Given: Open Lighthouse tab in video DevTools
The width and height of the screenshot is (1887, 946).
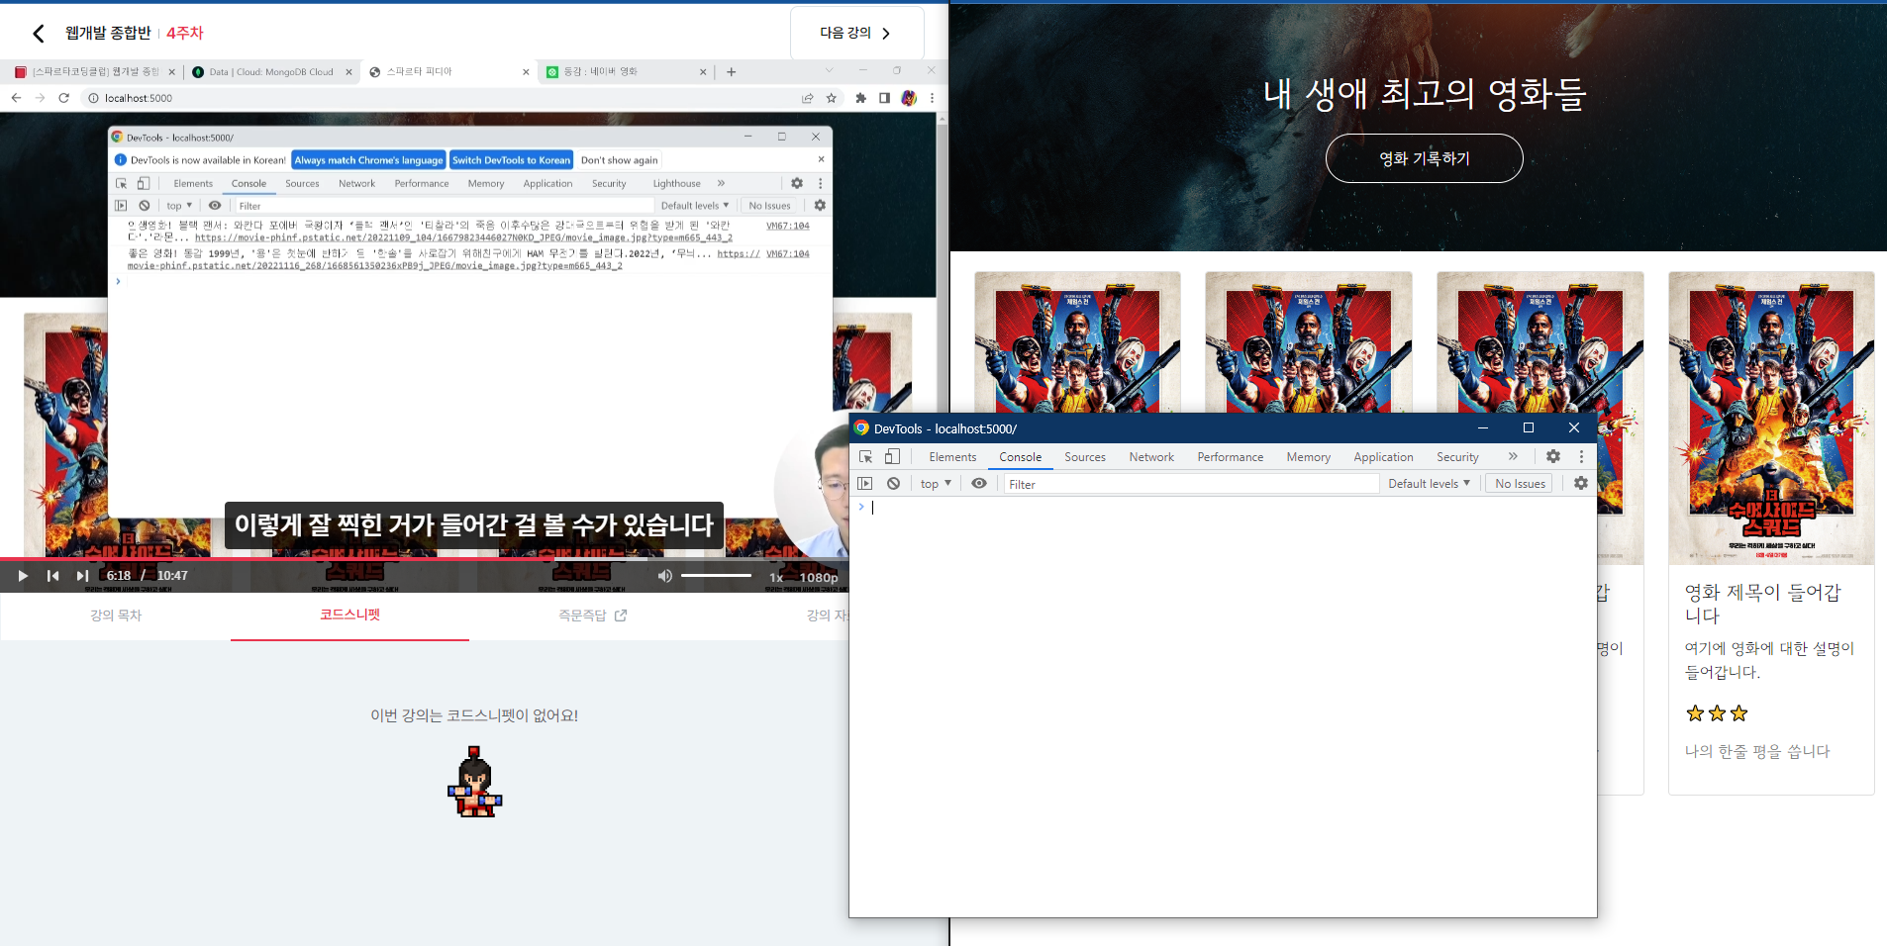Looking at the screenshot, I should (x=676, y=184).
